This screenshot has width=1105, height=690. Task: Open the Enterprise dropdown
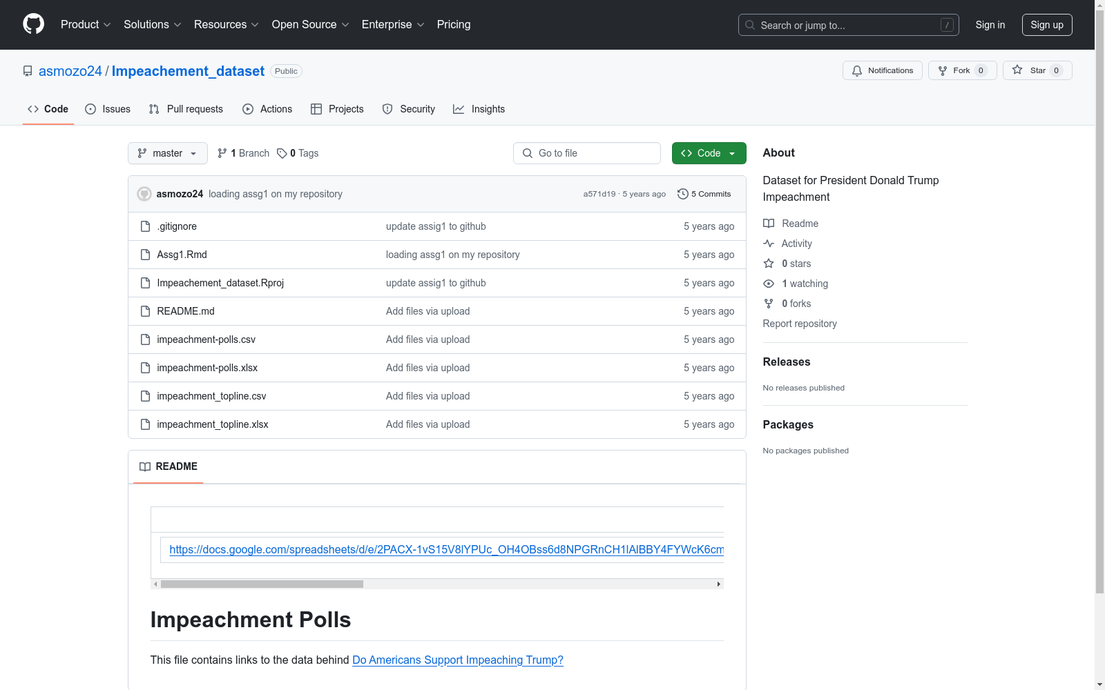pos(393,25)
